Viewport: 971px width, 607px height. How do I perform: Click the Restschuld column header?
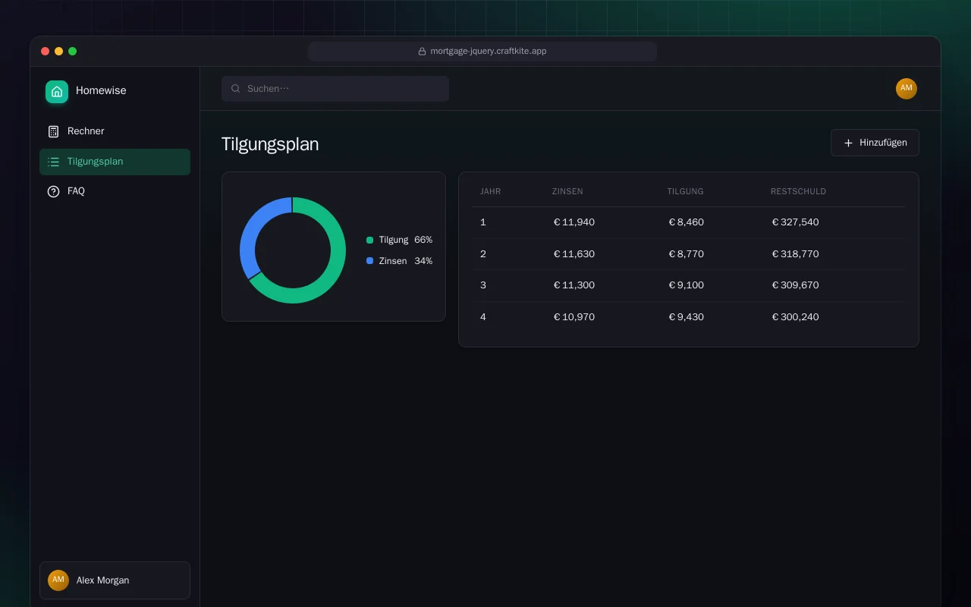(x=798, y=191)
